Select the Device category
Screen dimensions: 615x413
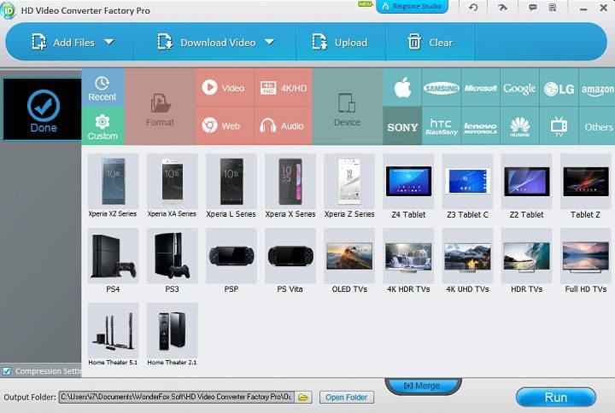(347, 107)
